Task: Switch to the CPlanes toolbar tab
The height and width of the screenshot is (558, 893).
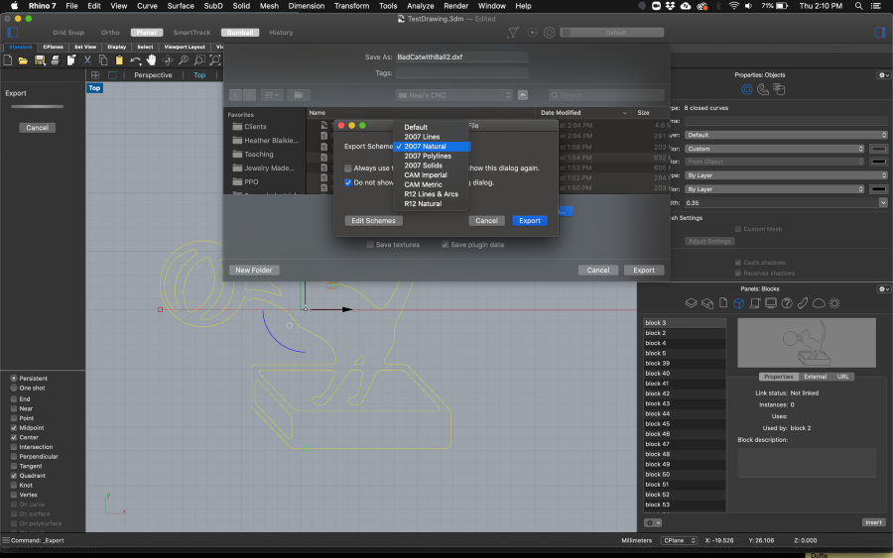Action: click(53, 47)
